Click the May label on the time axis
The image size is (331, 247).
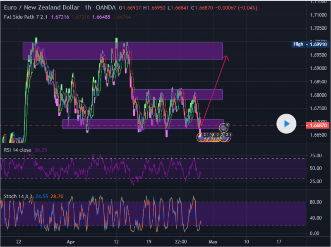tap(213, 241)
